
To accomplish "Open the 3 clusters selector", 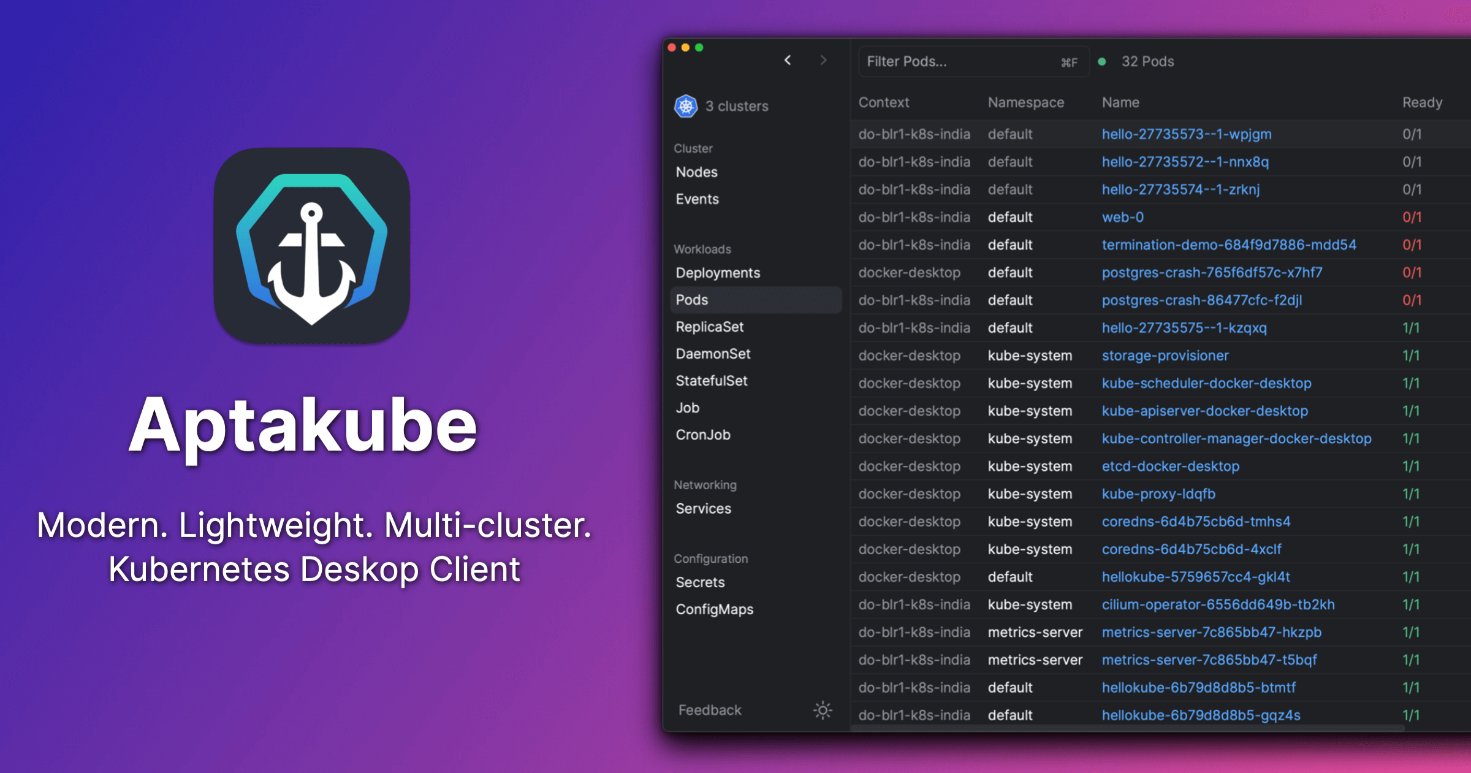I will point(721,106).
